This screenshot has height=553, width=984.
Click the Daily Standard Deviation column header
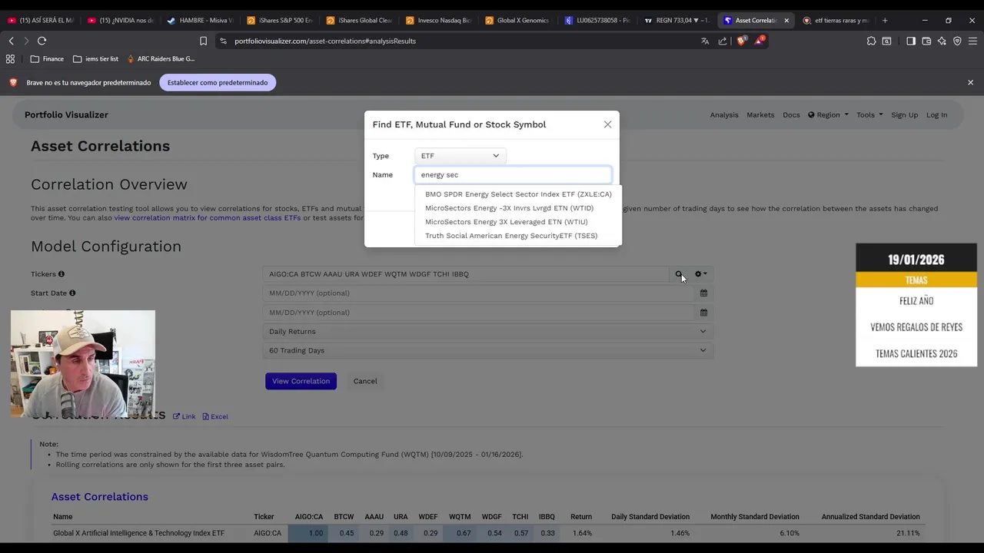pos(650,517)
